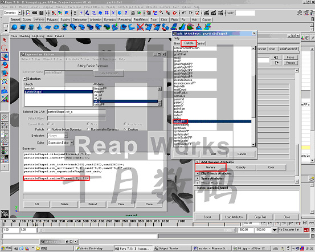Switch to the Dynamics shelf tab

point(110,19)
